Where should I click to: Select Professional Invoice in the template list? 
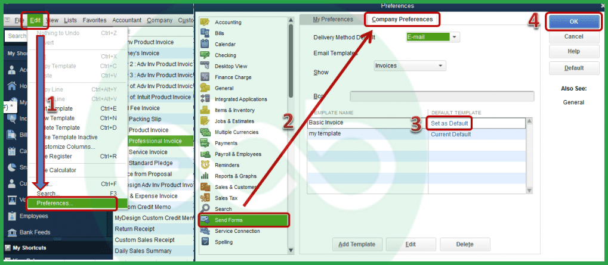[x=155, y=141]
